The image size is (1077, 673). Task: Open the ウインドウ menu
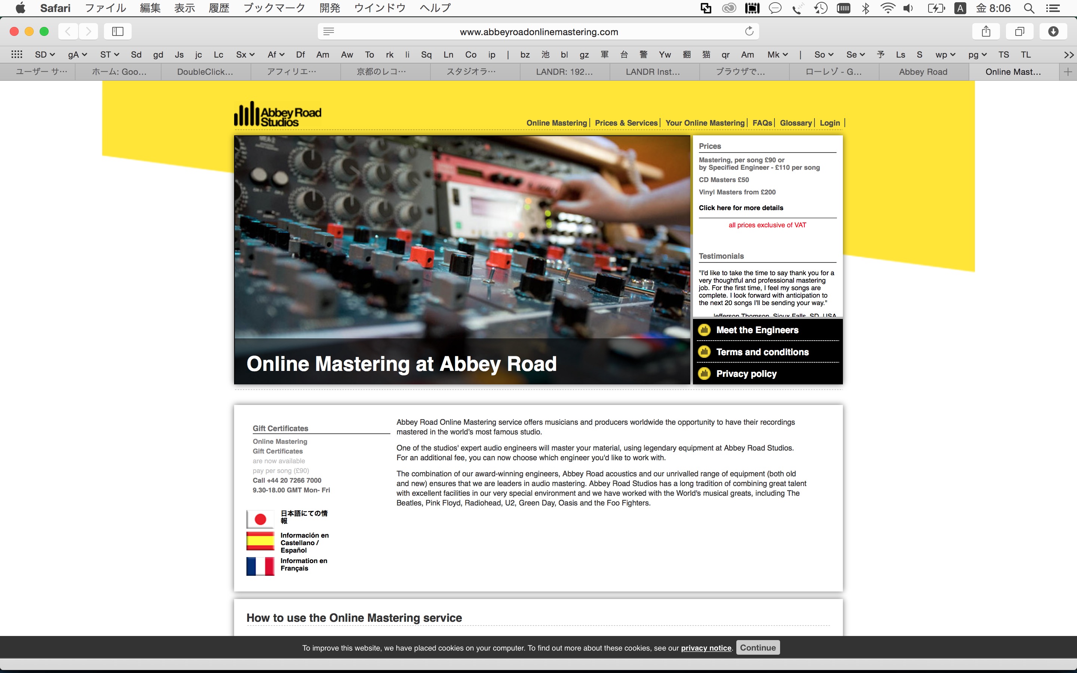click(x=380, y=8)
